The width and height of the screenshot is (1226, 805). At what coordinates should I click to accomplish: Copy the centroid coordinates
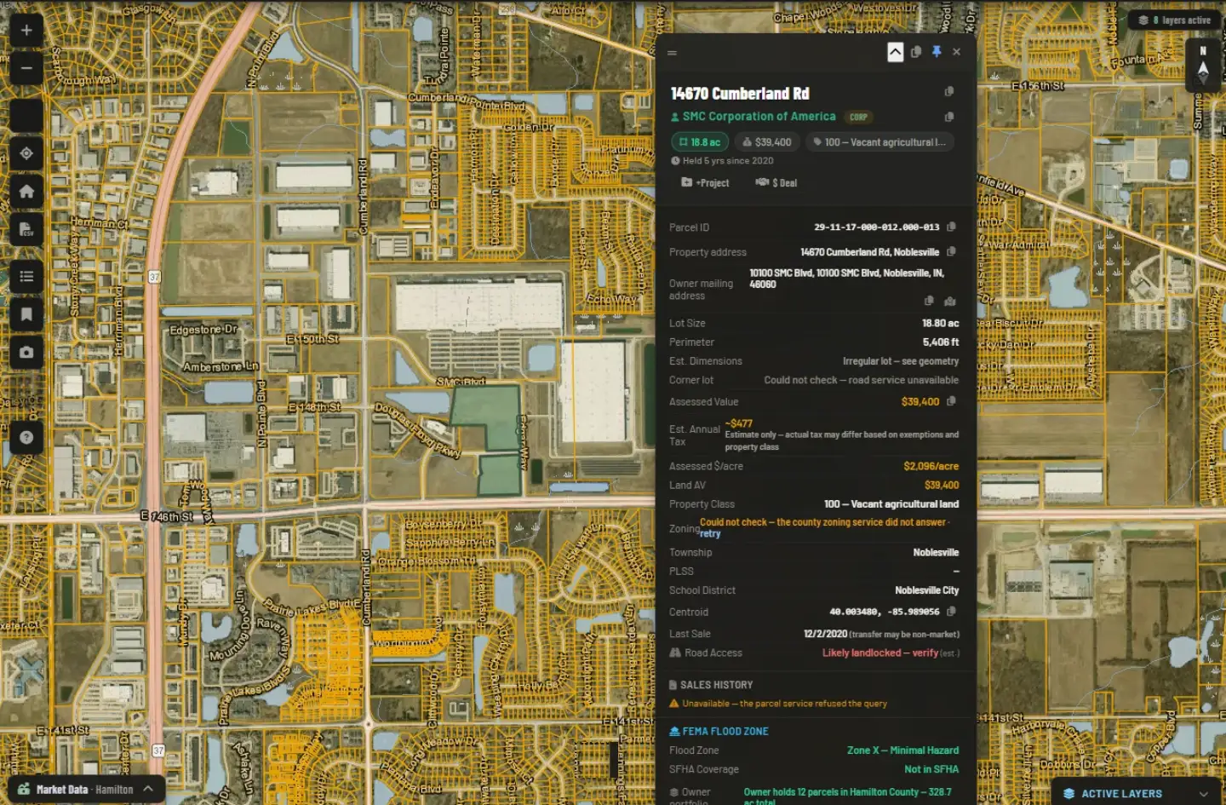click(951, 612)
